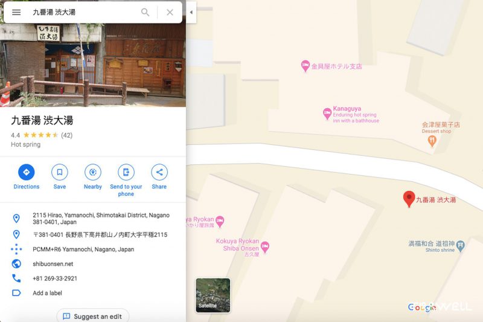Click the Nearby icon
The width and height of the screenshot is (483, 322).
tap(93, 172)
